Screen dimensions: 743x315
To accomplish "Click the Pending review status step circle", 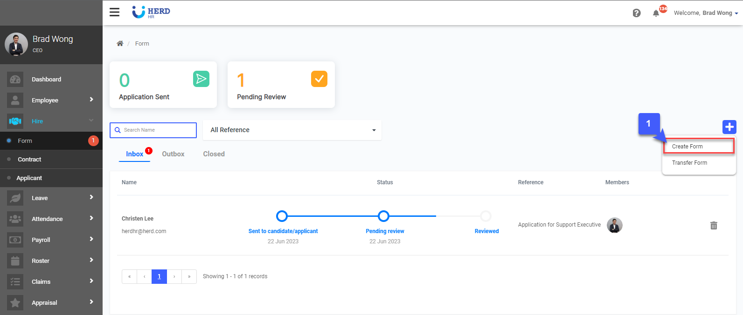I will tap(383, 216).
